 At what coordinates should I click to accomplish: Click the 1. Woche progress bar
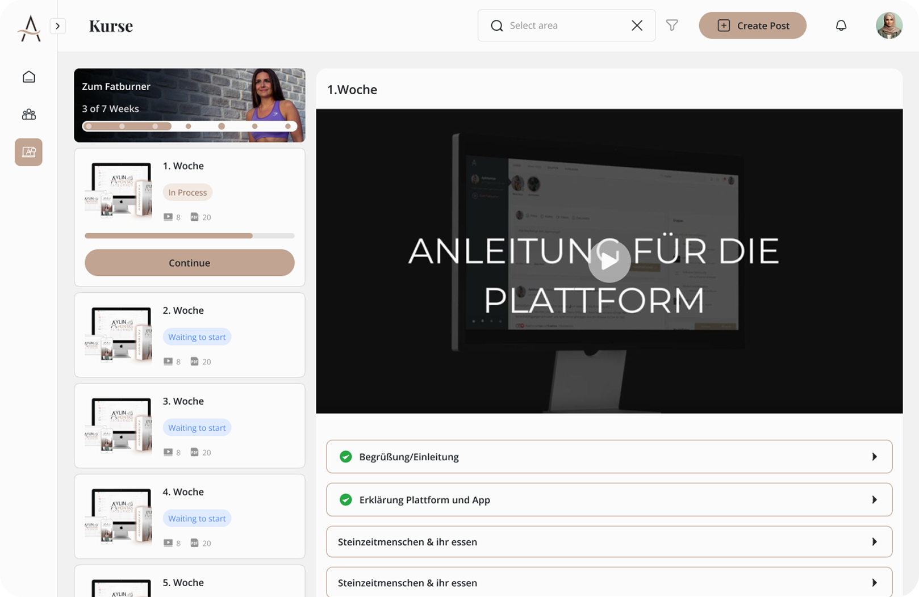coord(190,236)
